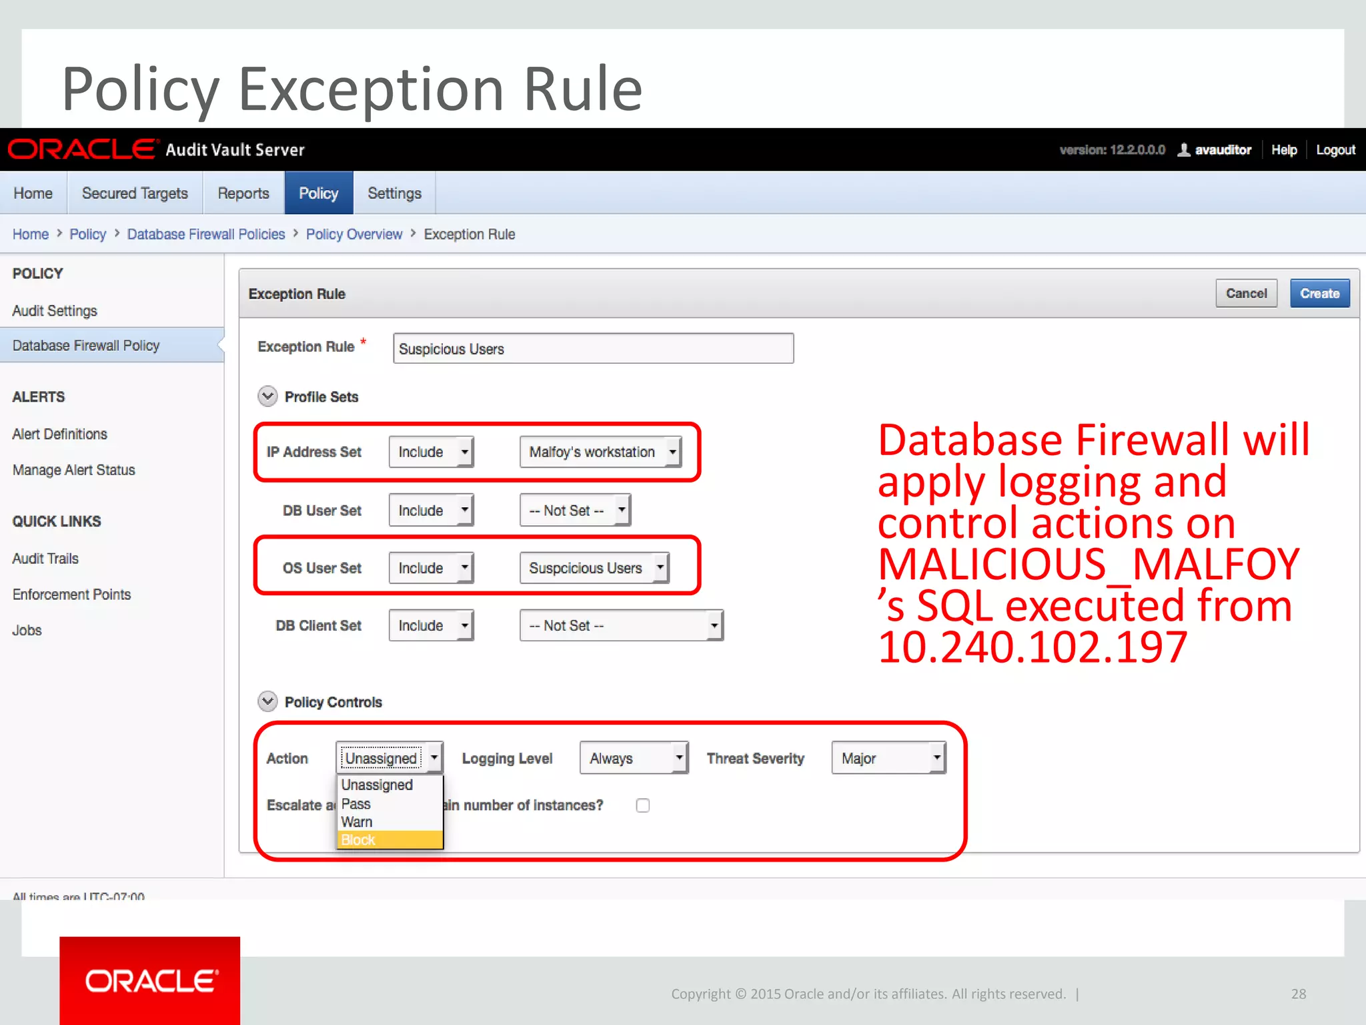Switch to the Home tab

[33, 193]
